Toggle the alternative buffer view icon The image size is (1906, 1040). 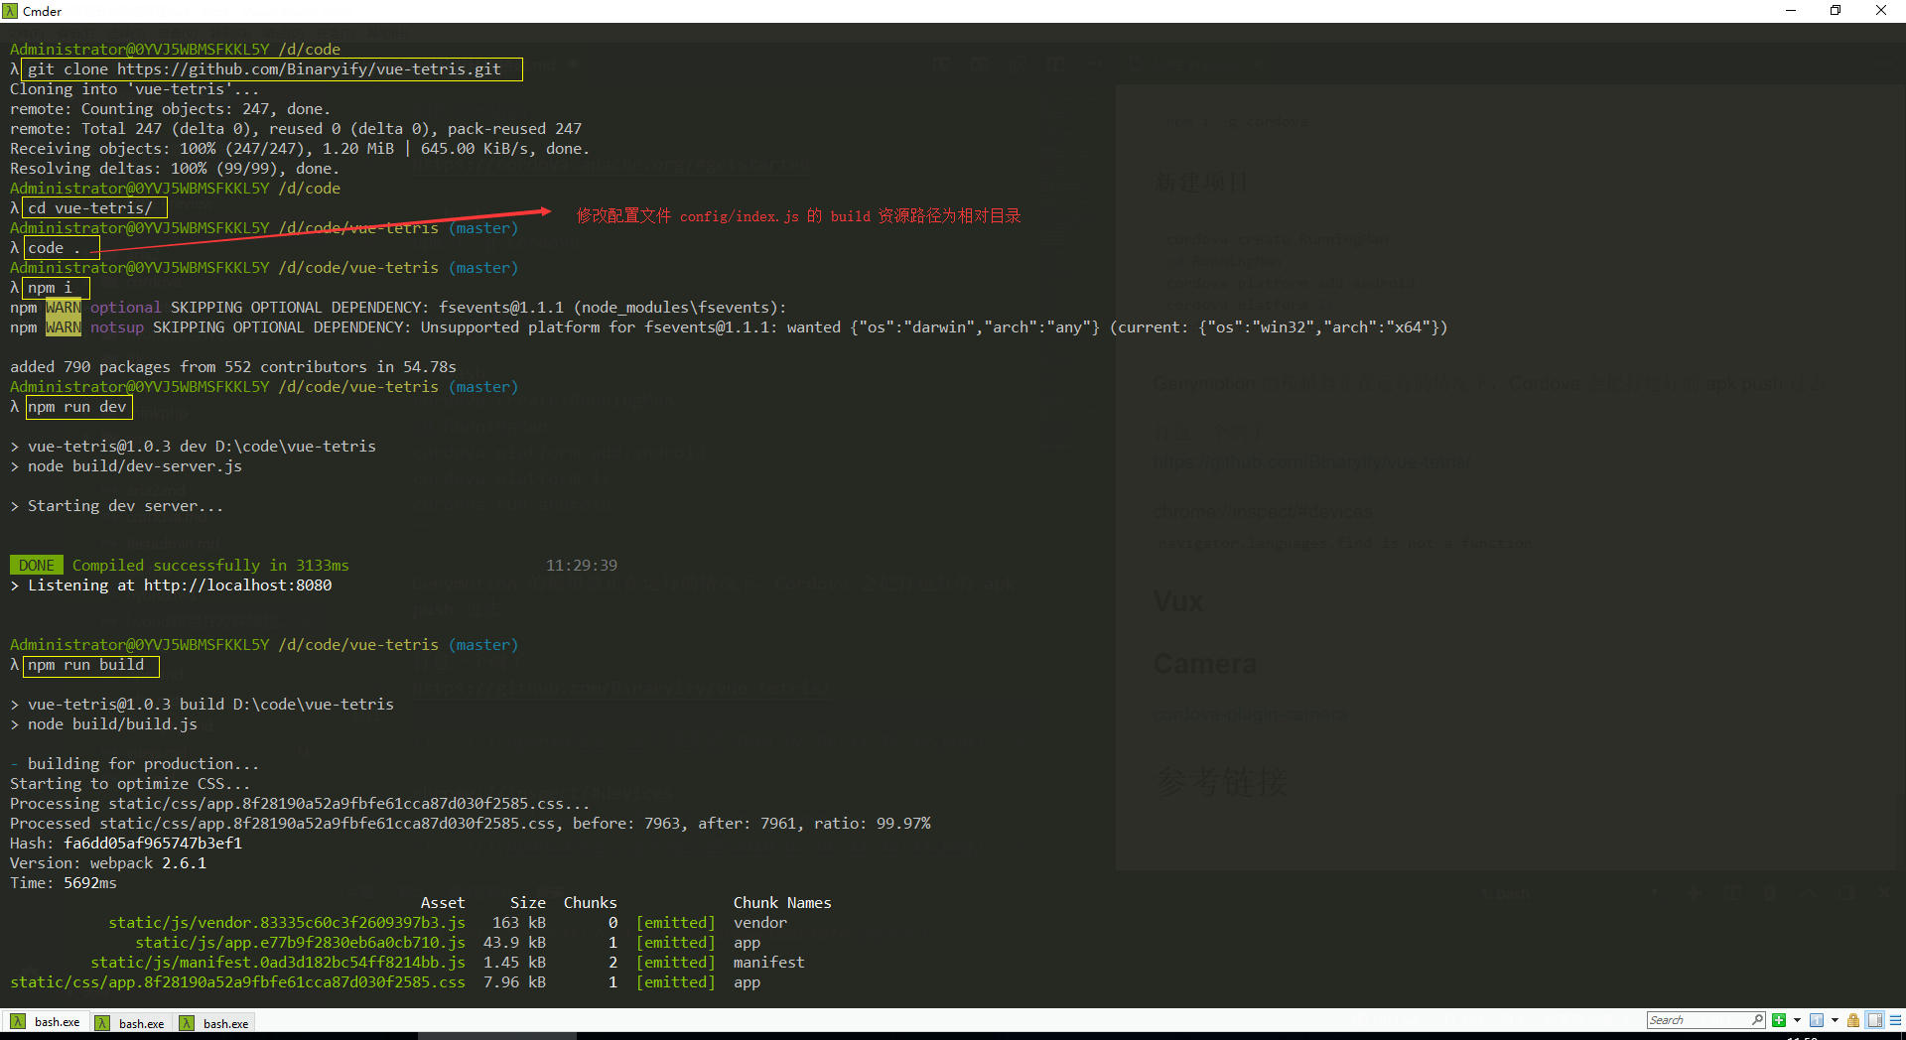[x=1874, y=1020]
